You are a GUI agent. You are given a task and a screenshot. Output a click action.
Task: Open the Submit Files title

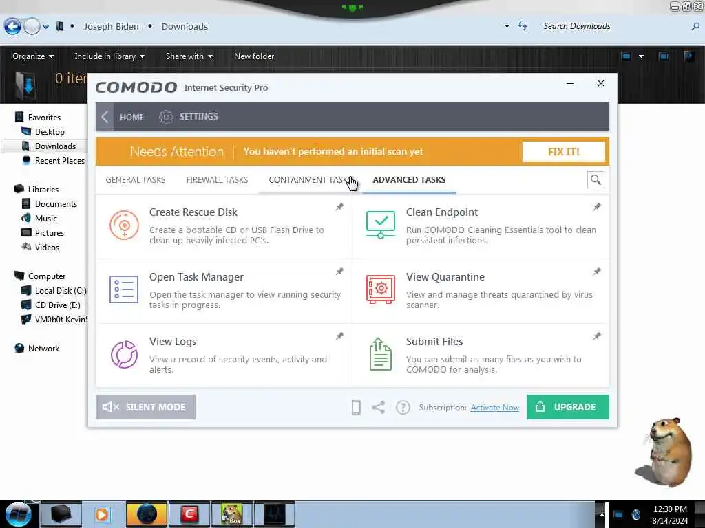coord(434,342)
